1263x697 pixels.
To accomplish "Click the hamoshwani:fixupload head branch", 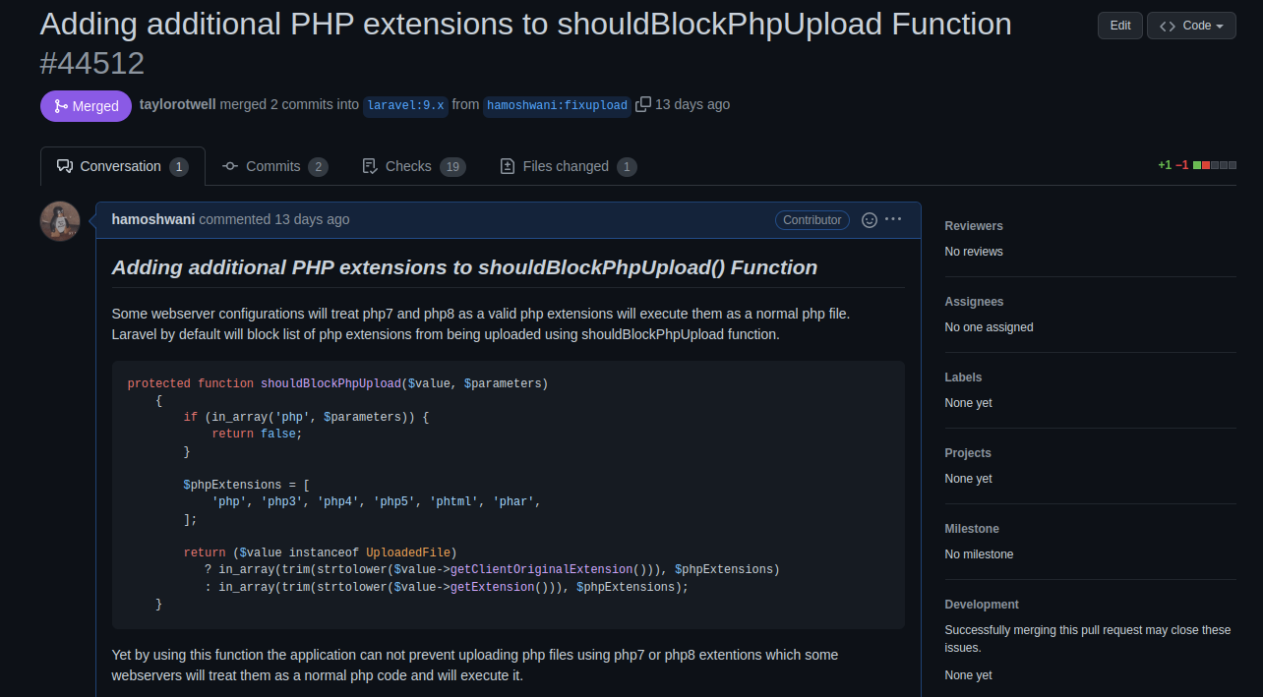I will click(x=557, y=105).
